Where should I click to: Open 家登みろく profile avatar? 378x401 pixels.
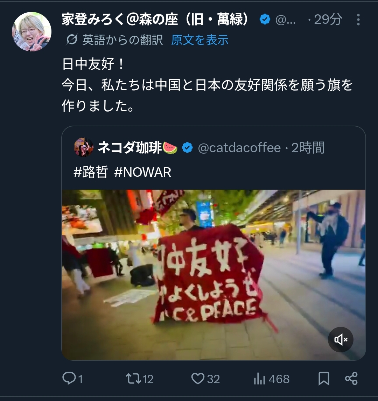click(32, 32)
